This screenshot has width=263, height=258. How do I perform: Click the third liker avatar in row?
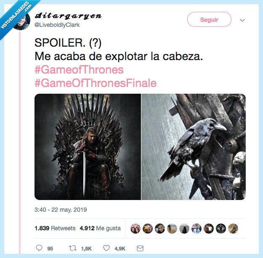point(160,229)
